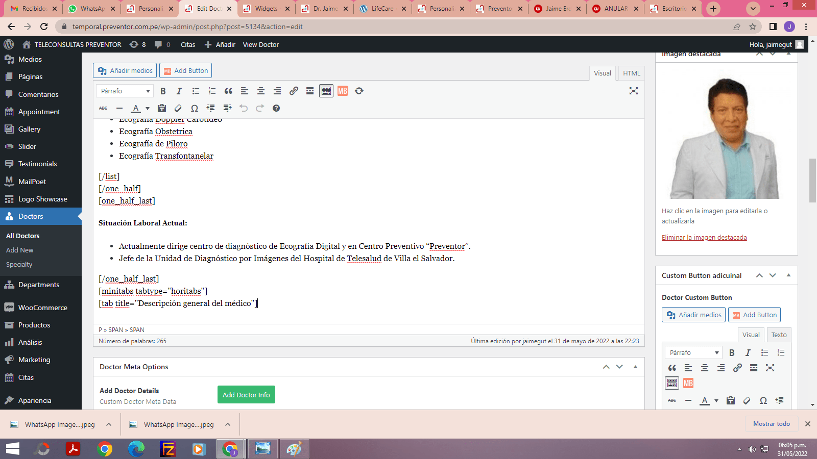
Task: Align text center in main editor
Action: [x=261, y=91]
